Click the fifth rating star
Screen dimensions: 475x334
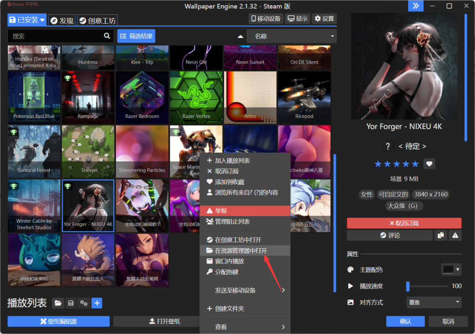point(415,164)
